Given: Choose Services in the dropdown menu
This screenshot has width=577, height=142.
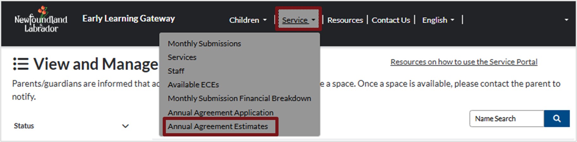Looking at the screenshot, I should [x=182, y=57].
